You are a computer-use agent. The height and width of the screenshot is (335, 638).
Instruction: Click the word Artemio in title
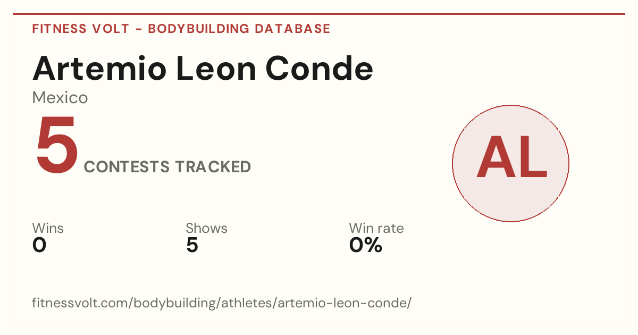tap(98, 68)
